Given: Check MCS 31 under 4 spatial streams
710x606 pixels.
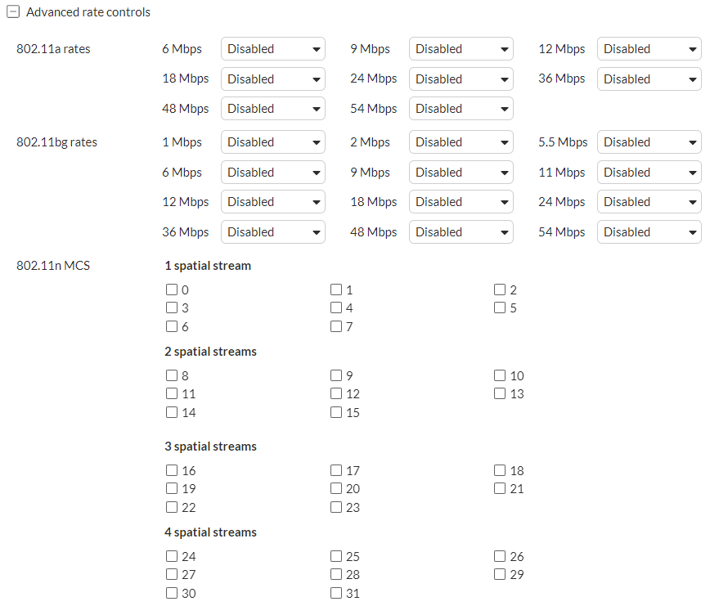Looking at the screenshot, I should point(335,593).
